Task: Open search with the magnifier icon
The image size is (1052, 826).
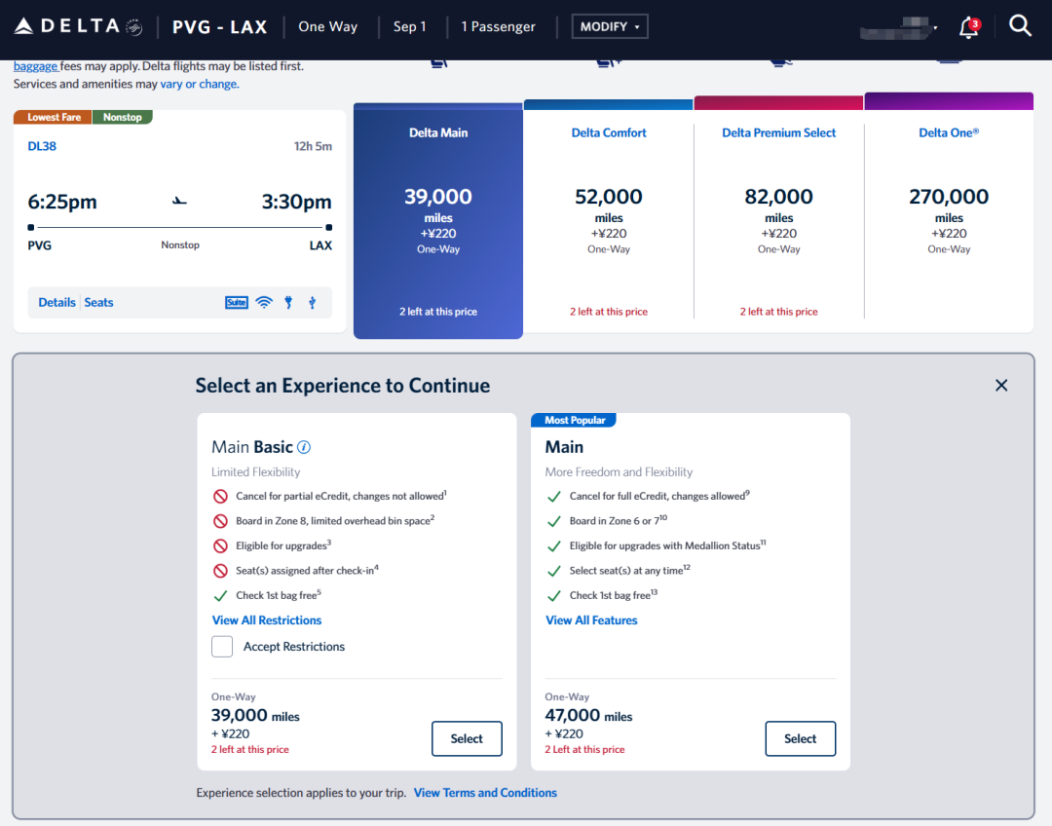Action: [1020, 26]
